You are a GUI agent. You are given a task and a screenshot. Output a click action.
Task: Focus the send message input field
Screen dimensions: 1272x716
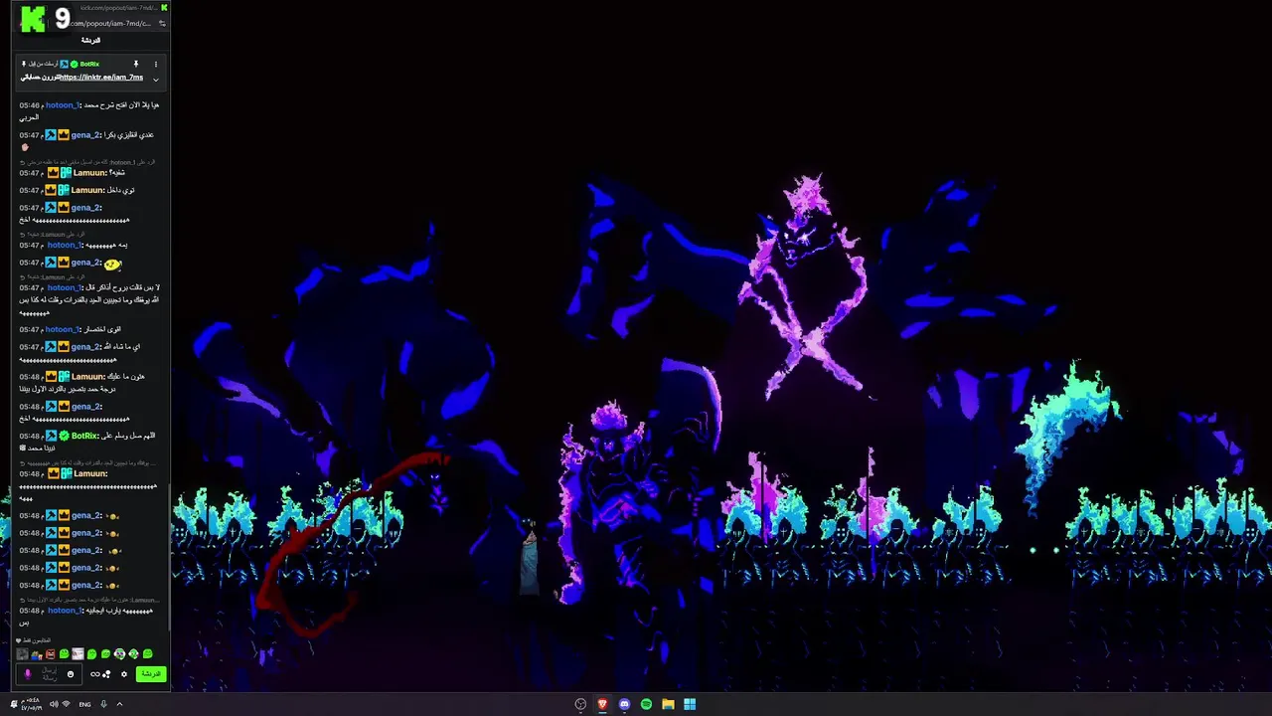click(x=49, y=674)
